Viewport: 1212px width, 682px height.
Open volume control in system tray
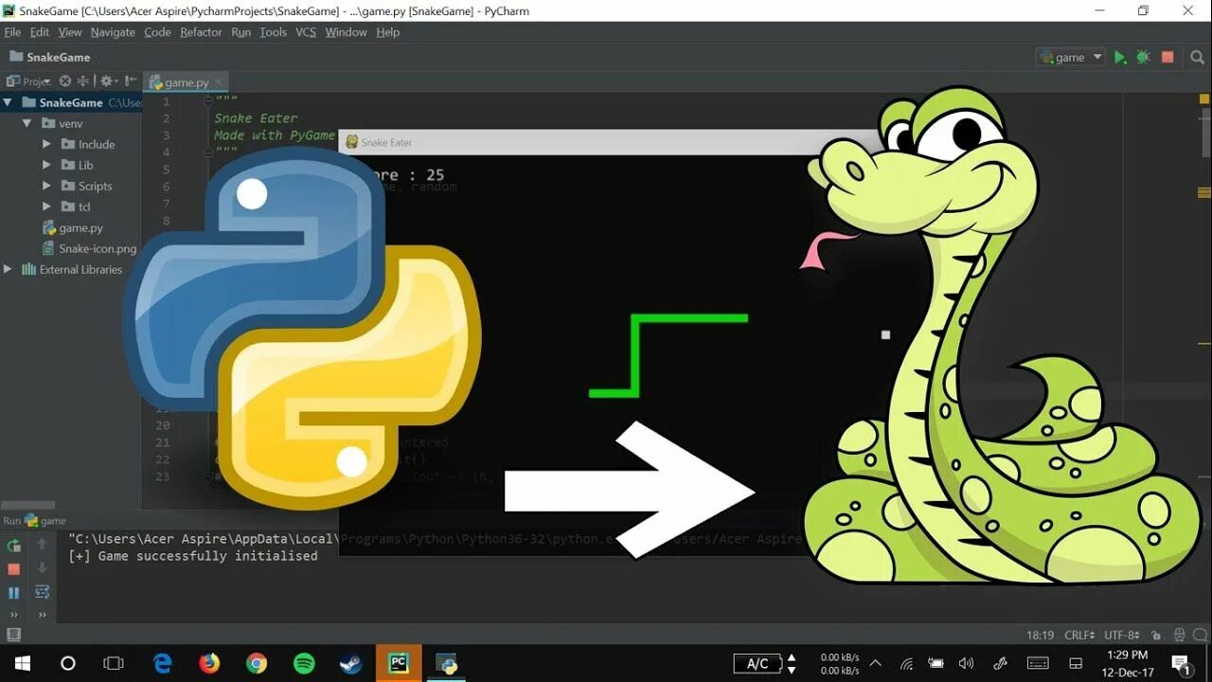coord(966,663)
